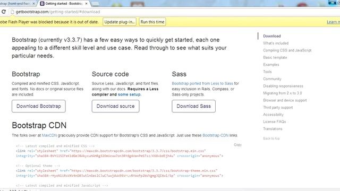The image size is (340, 191).
Task: Go to Third party support in sidebar
Action: point(278,107)
